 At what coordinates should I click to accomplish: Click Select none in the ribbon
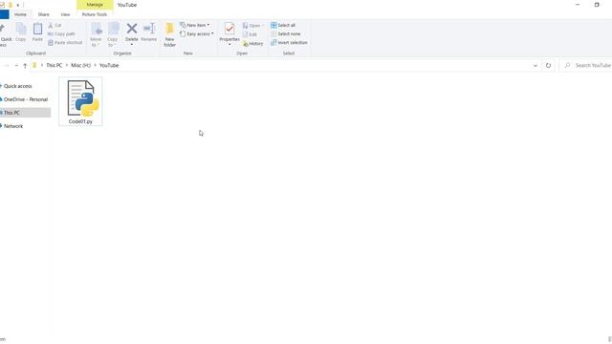[x=286, y=34]
